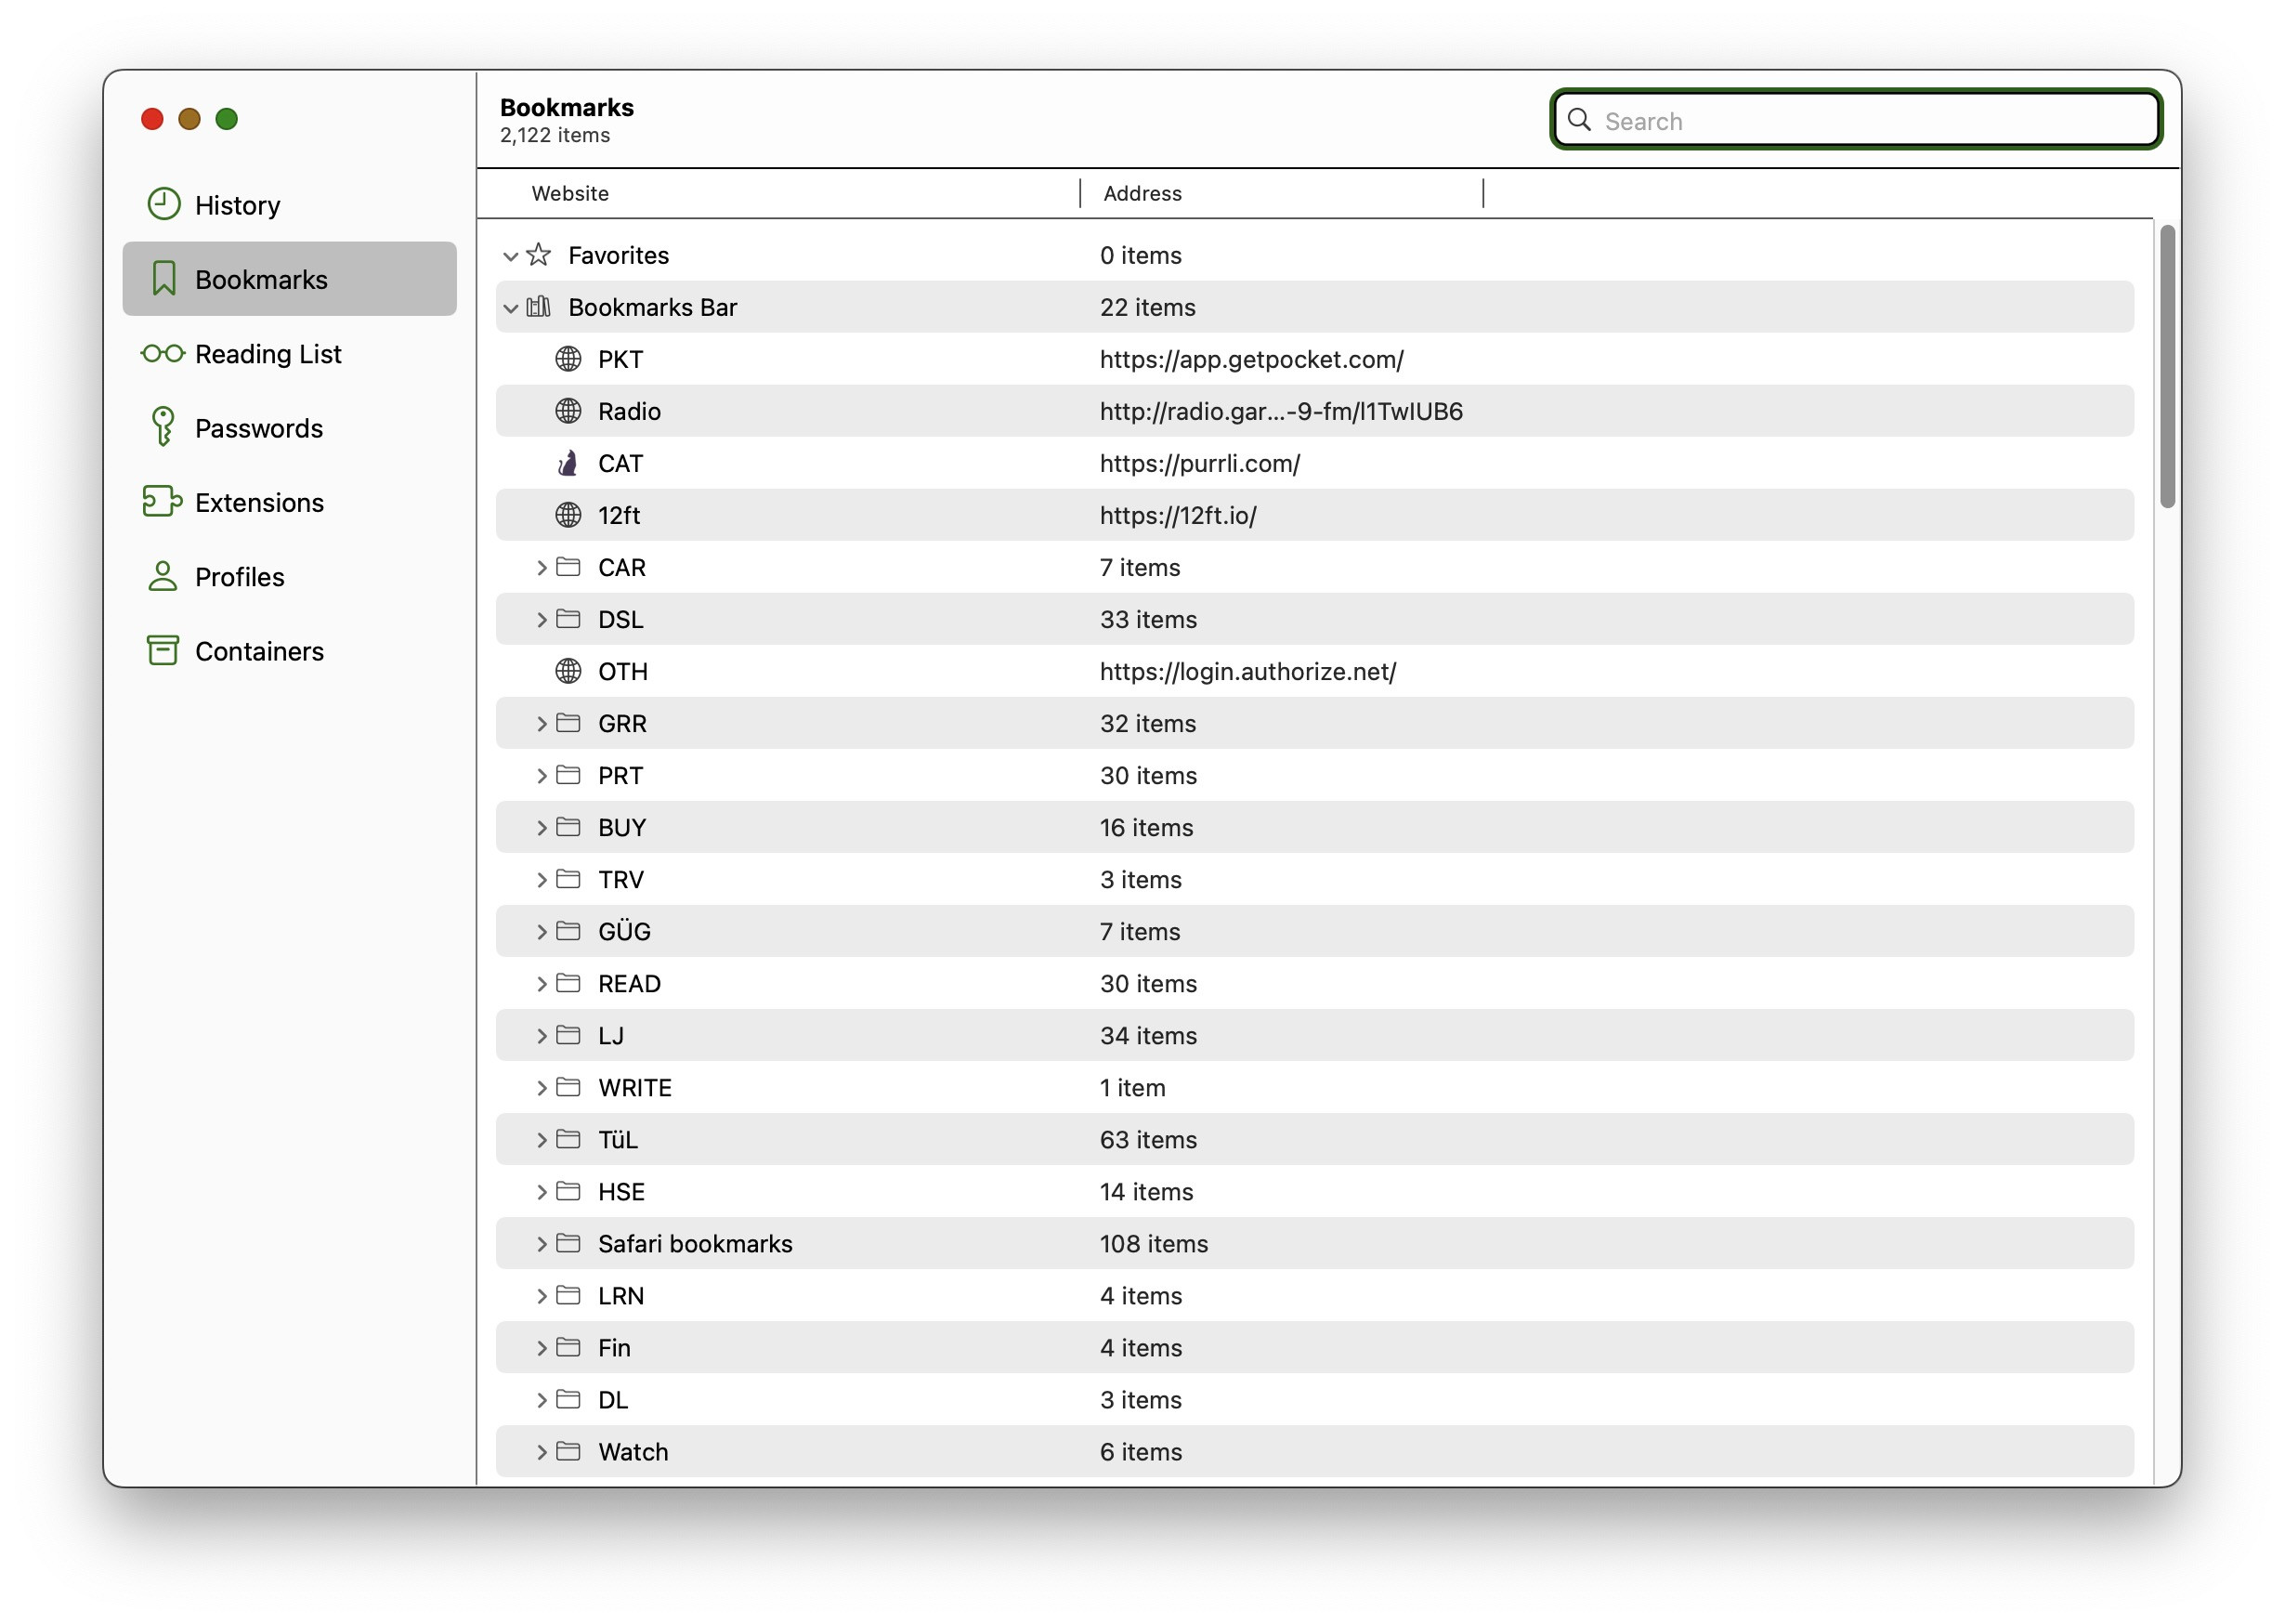Click the folder icon of GRR
This screenshot has height=1624, width=2285.
coord(568,723)
